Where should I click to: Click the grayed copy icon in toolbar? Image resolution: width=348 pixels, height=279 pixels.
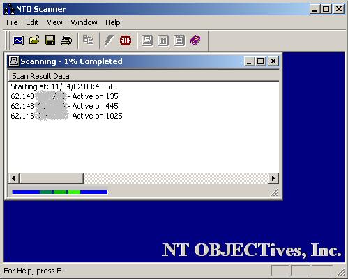click(88, 40)
